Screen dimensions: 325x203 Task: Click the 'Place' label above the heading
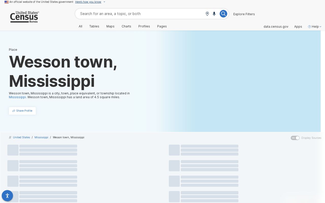point(13,50)
